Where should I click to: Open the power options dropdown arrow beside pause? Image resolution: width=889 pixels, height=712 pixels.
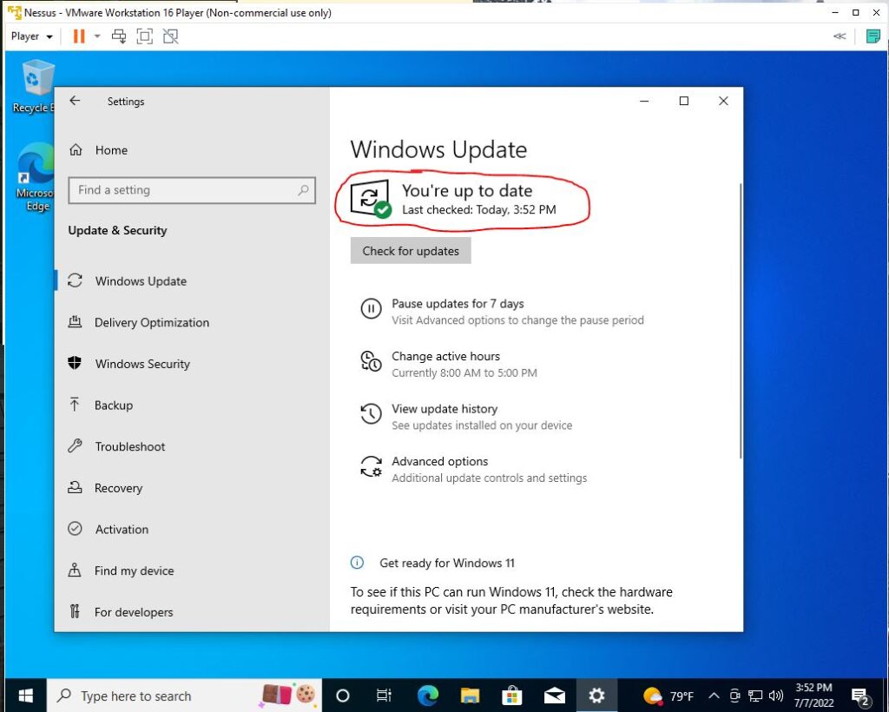point(97,36)
